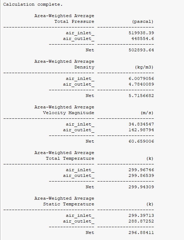This screenshot has height=240, width=184.
Task: Click the (kg/m3) unit label
Action: coord(144,67)
